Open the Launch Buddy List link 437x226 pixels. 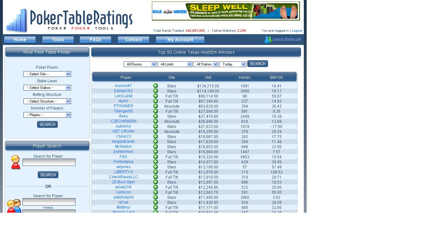click(287, 39)
